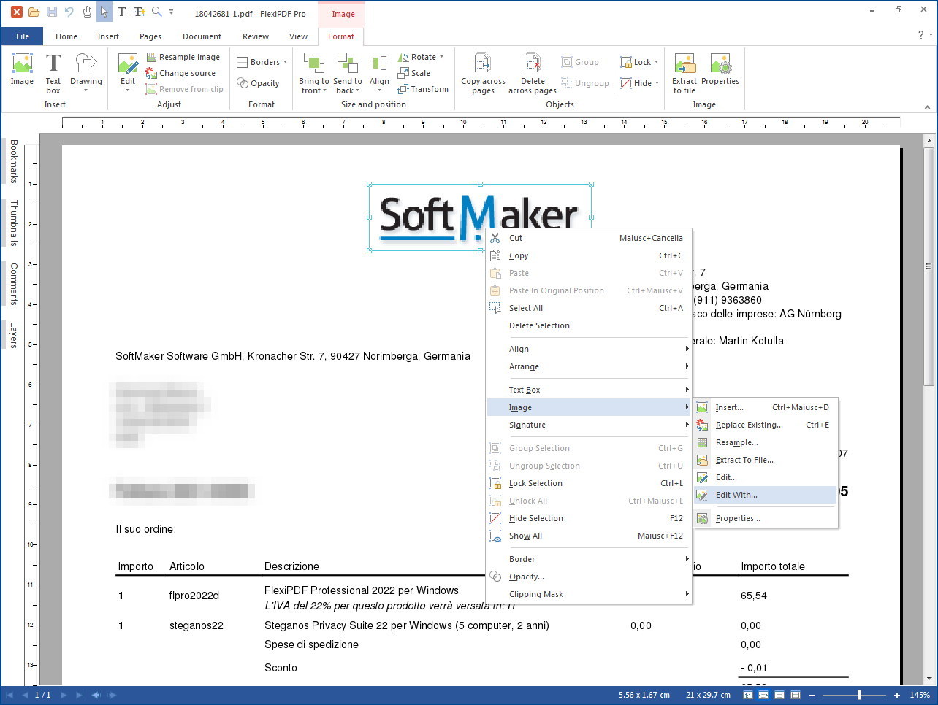Image resolution: width=938 pixels, height=705 pixels.
Task: Toggle Lock Selection in context menu
Action: tap(535, 483)
